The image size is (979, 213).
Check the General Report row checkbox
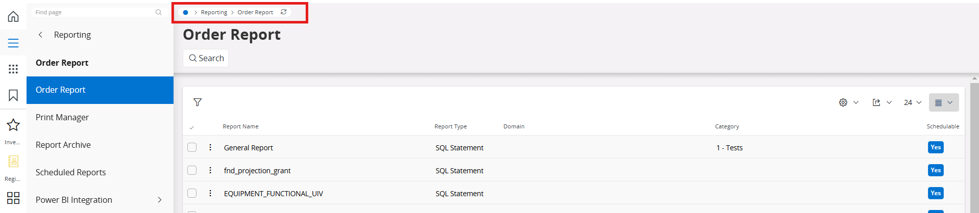(192, 147)
